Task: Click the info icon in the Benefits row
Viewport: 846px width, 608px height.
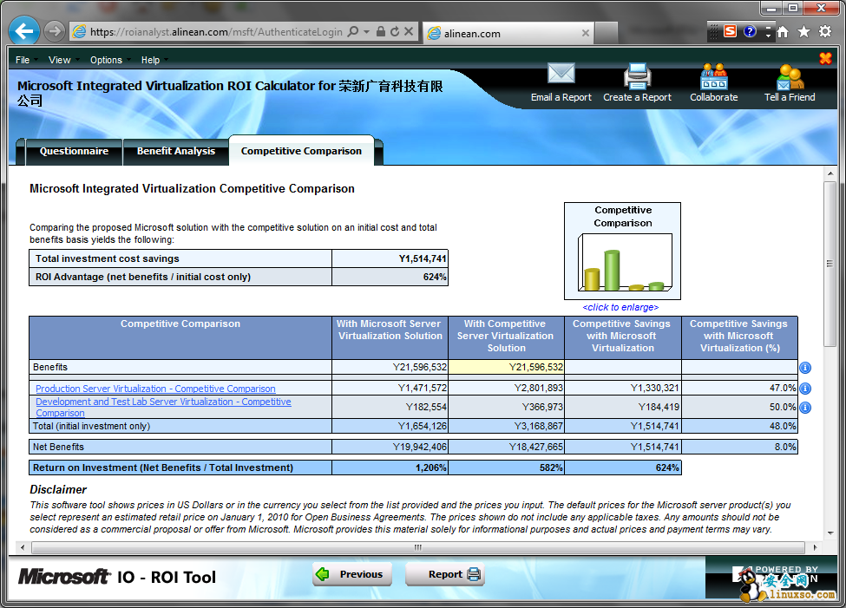Action: click(805, 368)
